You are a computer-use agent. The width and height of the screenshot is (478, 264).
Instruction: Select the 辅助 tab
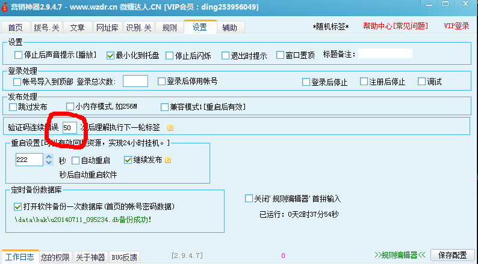(x=229, y=28)
